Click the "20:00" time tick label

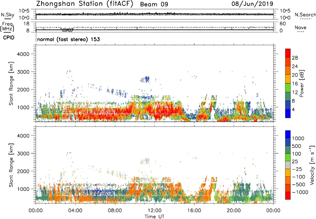point(234,211)
